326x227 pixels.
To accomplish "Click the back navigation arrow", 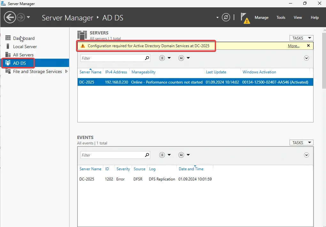I will coord(10,17).
